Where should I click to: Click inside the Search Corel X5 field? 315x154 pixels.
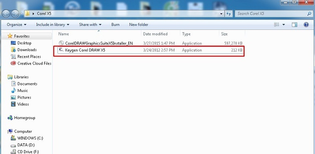coord(271,14)
